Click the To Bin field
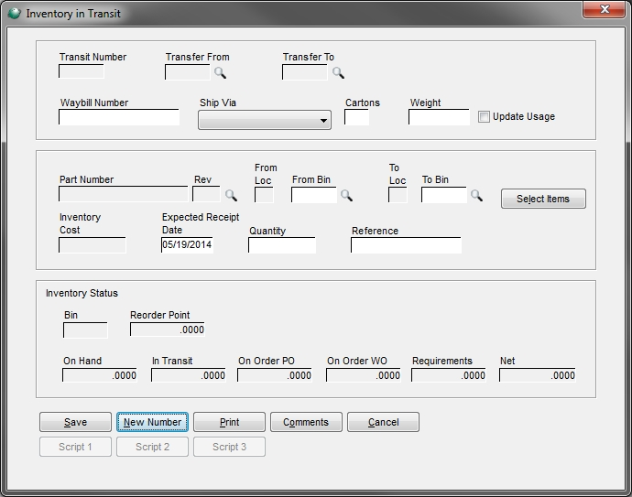This screenshot has width=632, height=497. 444,195
